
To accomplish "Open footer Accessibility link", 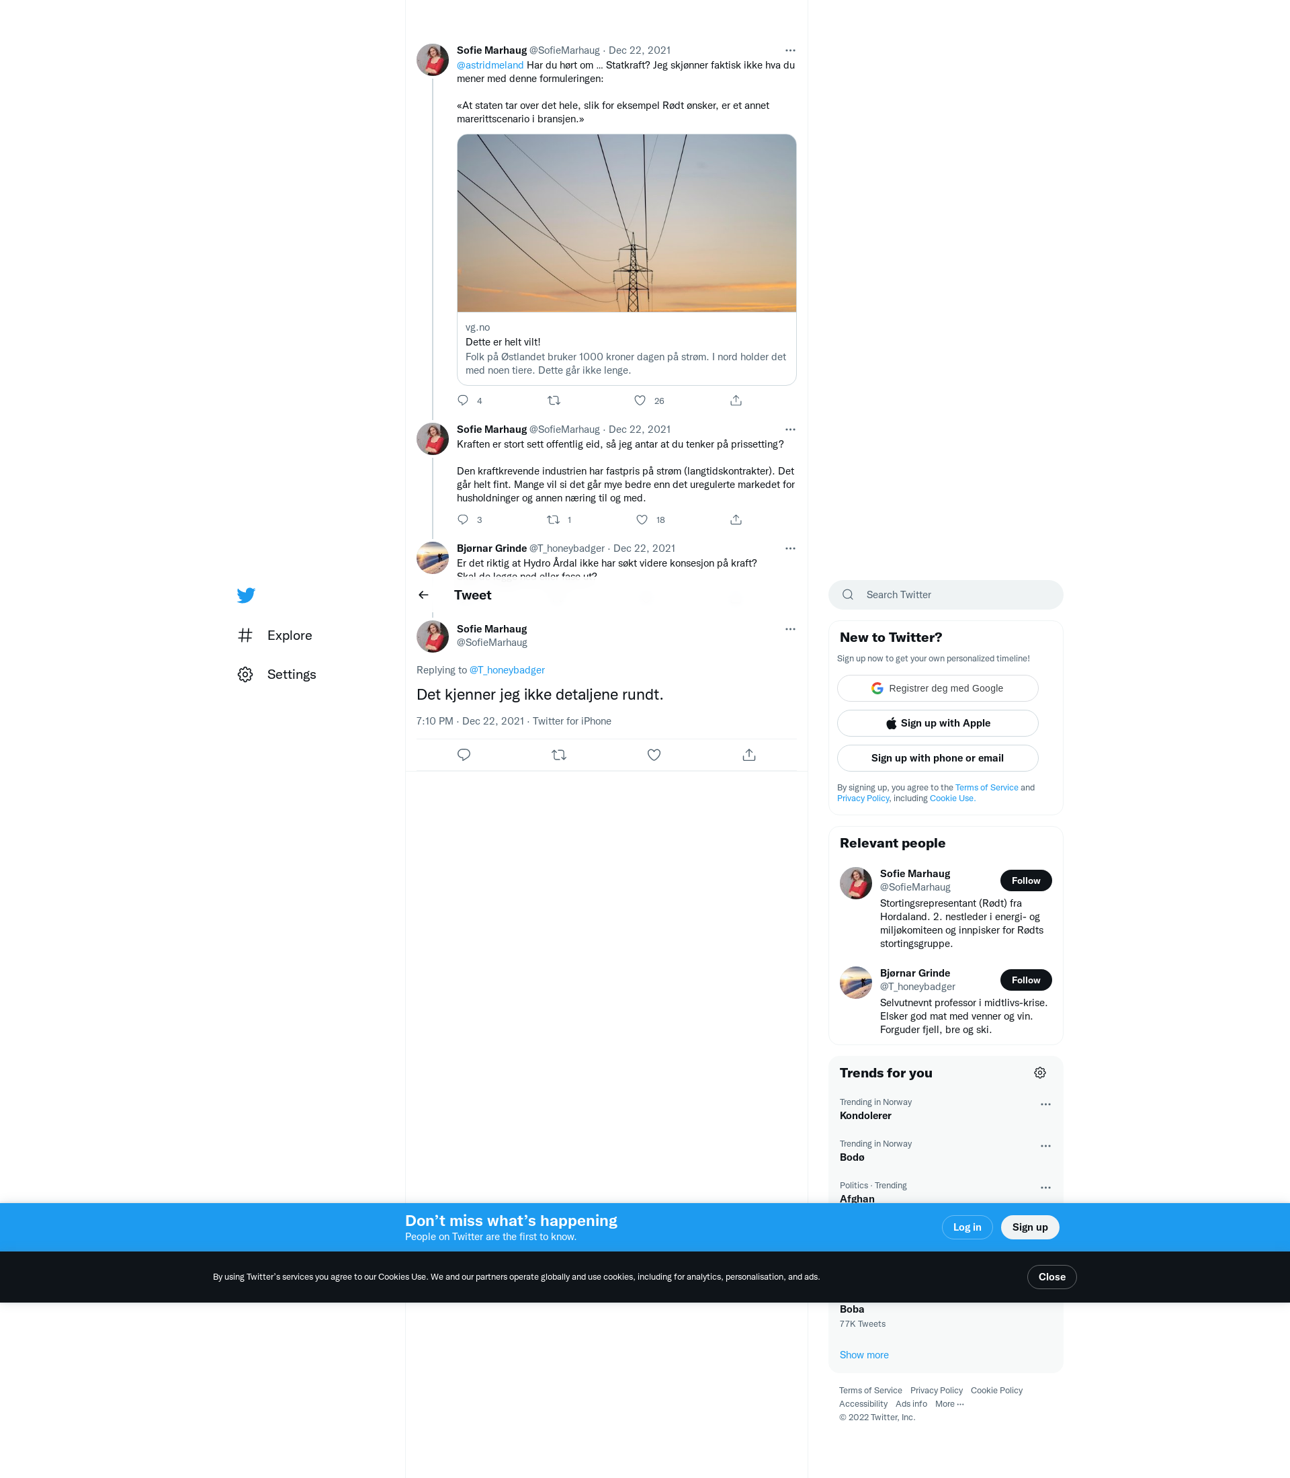I will pyautogui.click(x=863, y=1405).
